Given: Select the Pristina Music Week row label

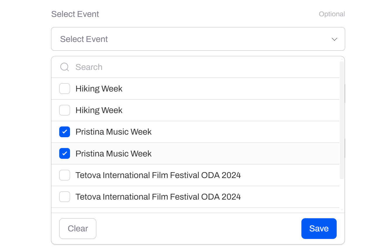Looking at the screenshot, I should (113, 132).
